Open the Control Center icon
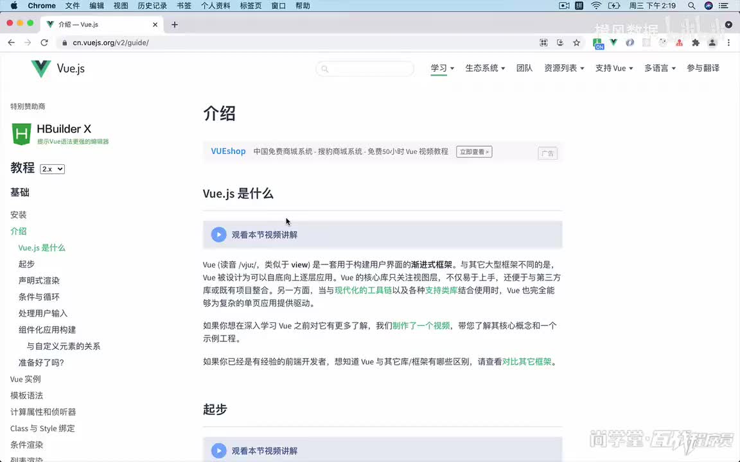The height and width of the screenshot is (462, 740). 723,6
